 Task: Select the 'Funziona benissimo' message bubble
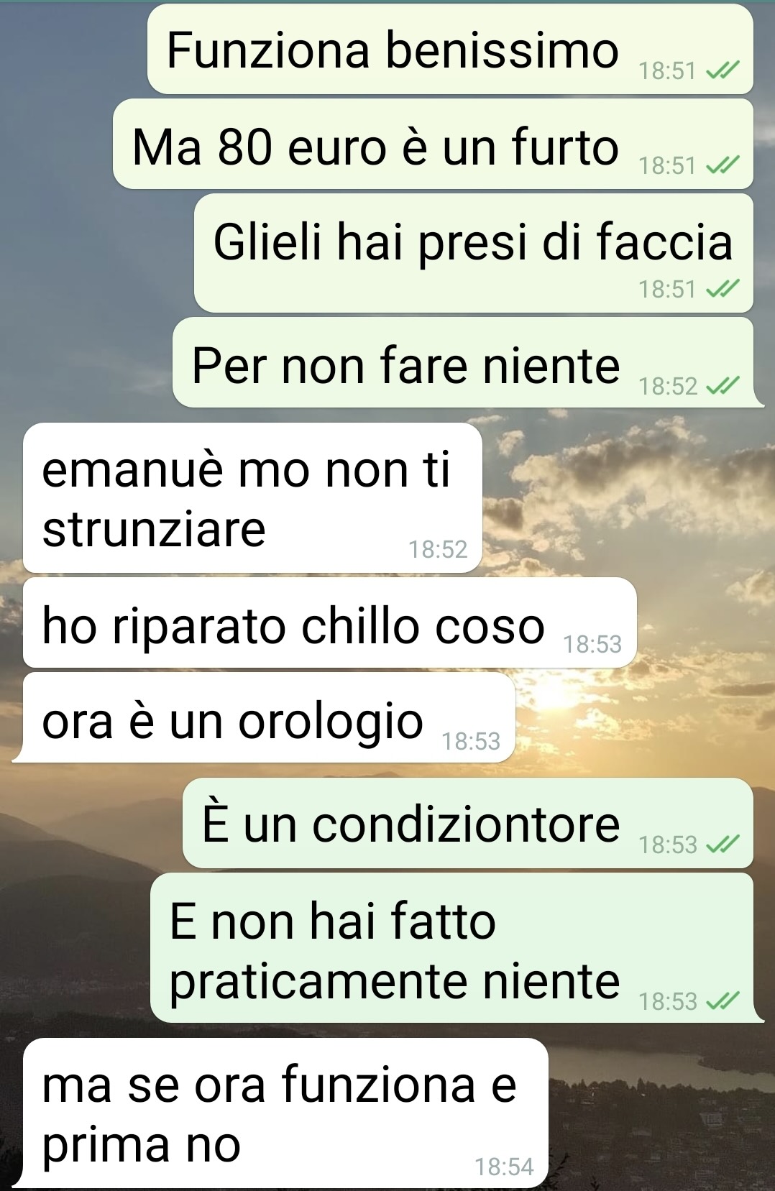click(x=450, y=49)
